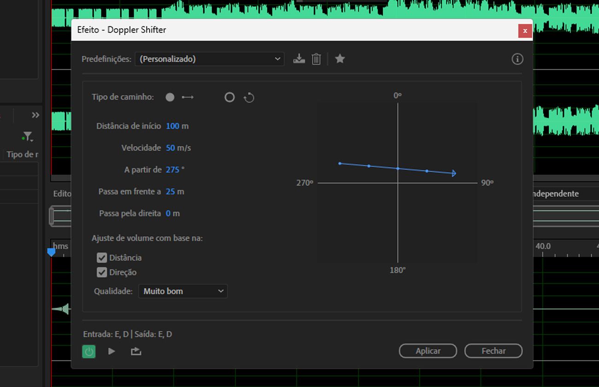Screen dimensions: 599x387
Task: Preview the Doppler effect with play icon
Action: click(111, 351)
